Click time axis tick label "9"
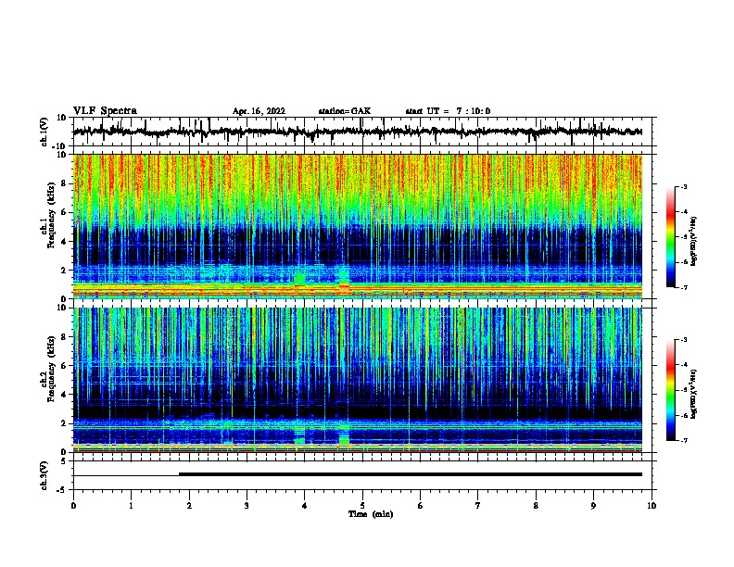 593,506
